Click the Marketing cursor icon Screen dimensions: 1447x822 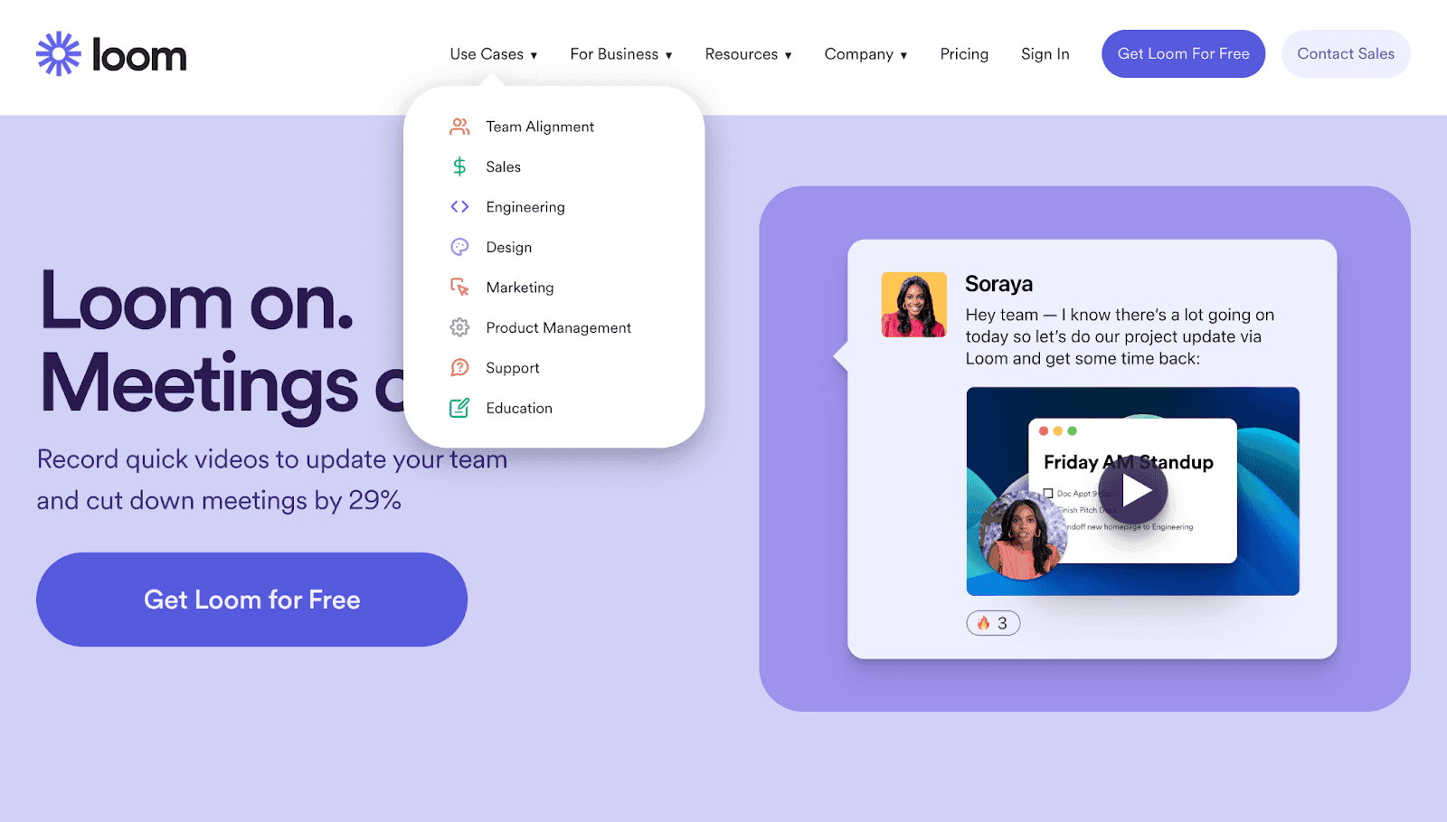pos(459,288)
